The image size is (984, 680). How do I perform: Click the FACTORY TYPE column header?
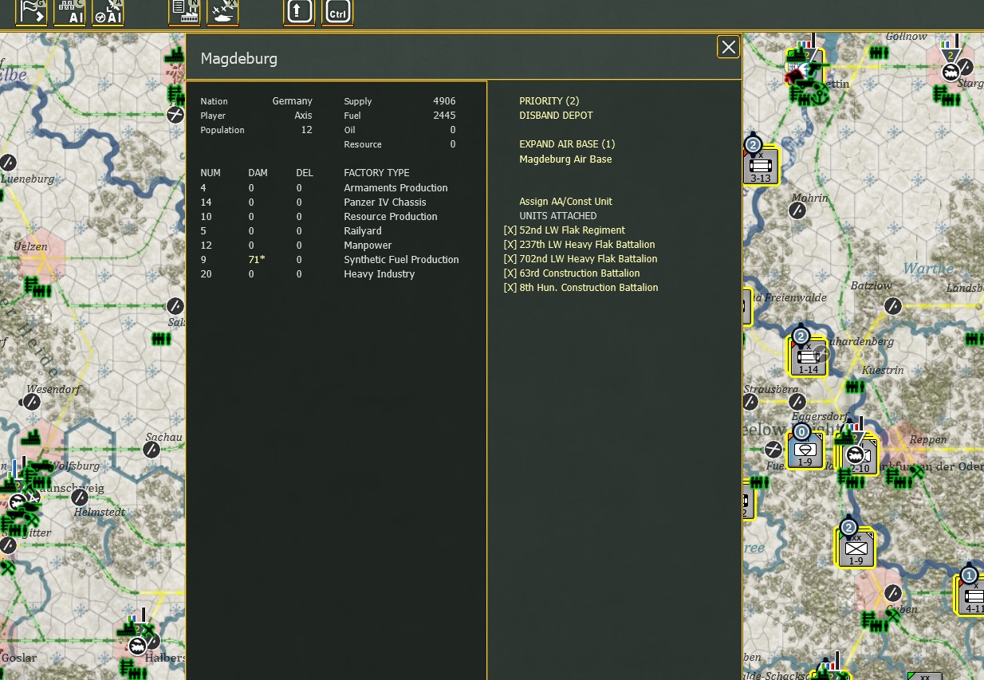click(376, 173)
